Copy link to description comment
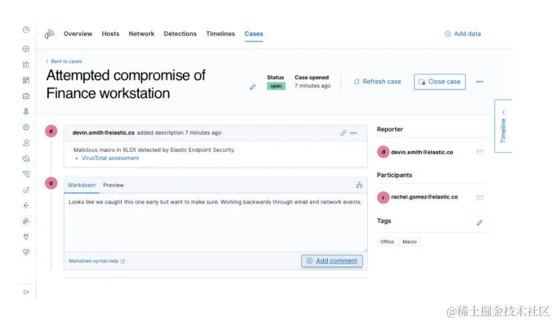554x322 pixels. coord(343,133)
